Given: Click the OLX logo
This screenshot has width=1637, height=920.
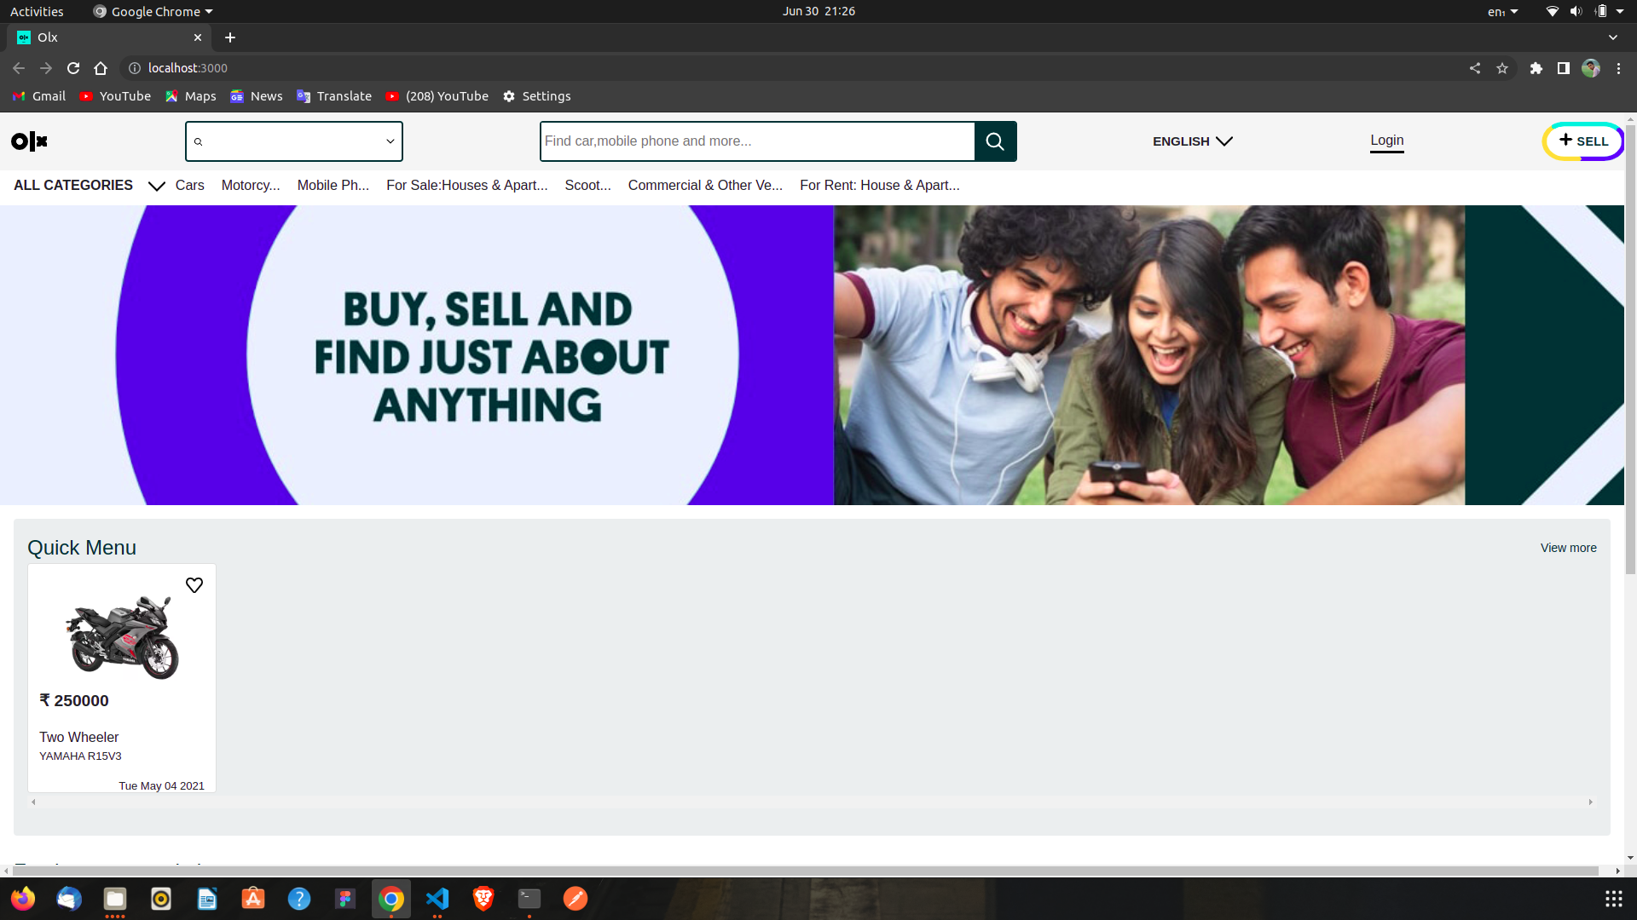Looking at the screenshot, I should [29, 141].
